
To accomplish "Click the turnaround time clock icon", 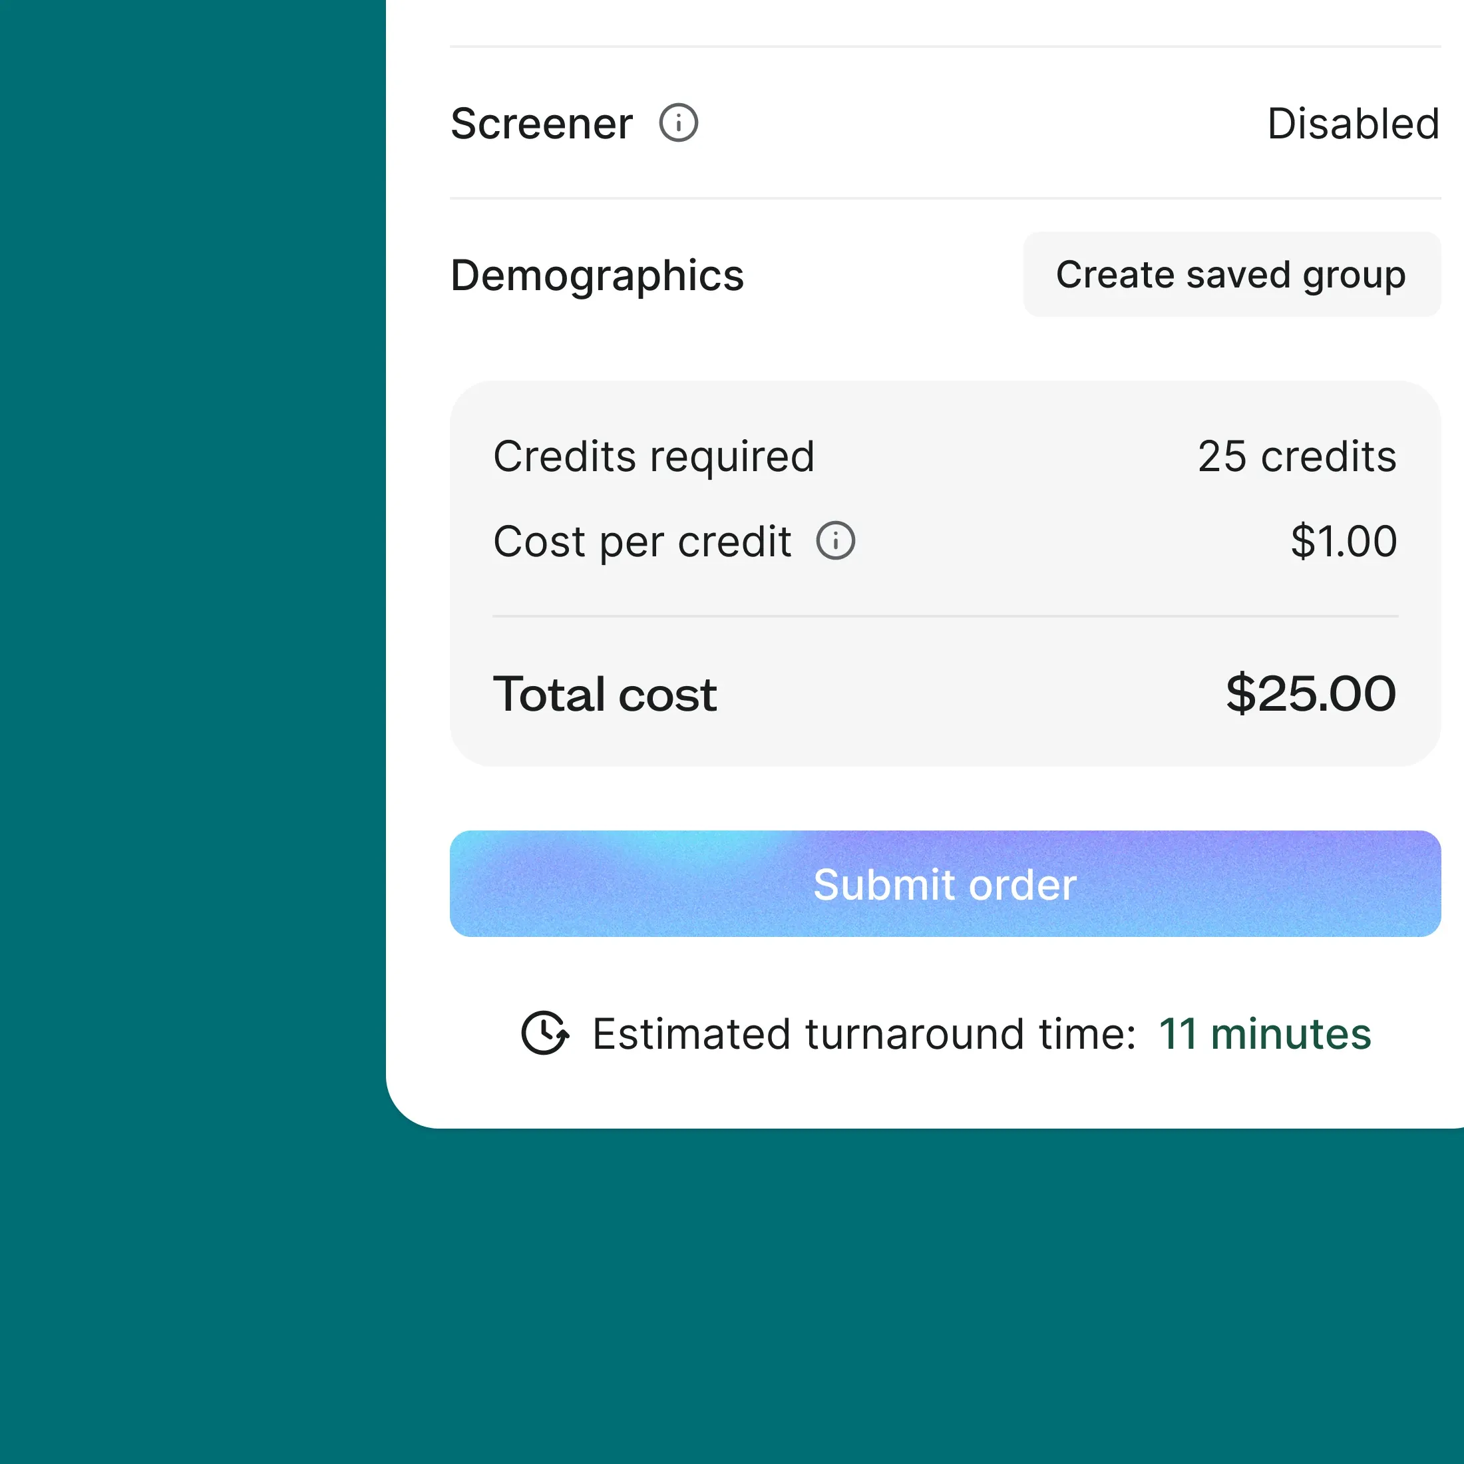I will [x=545, y=1033].
